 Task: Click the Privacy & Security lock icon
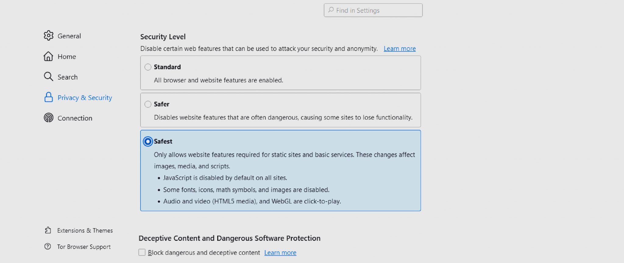pyautogui.click(x=48, y=97)
